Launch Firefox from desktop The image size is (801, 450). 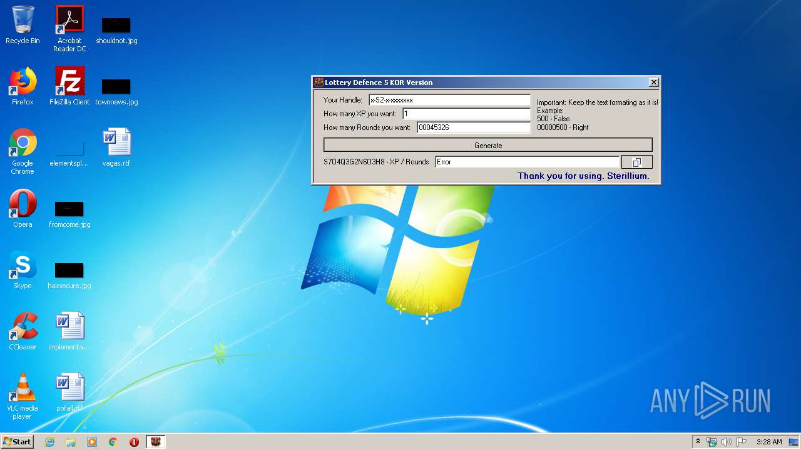23,86
